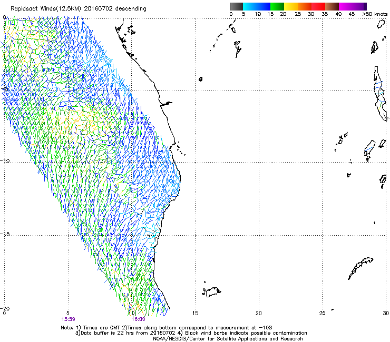Image resolution: width=390 pixels, height=342 pixels.
Task: Click the -15 latitude axis label
Action: [5, 234]
